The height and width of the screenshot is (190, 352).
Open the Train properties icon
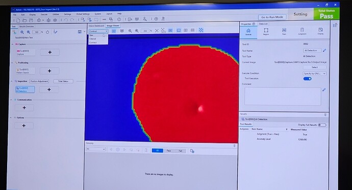pos(284,31)
